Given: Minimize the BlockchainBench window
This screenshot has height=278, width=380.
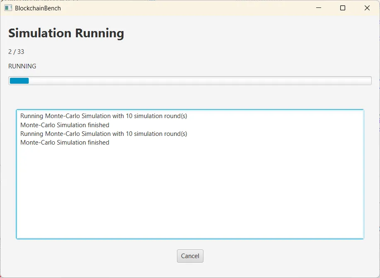Looking at the screenshot, I should click(x=319, y=8).
